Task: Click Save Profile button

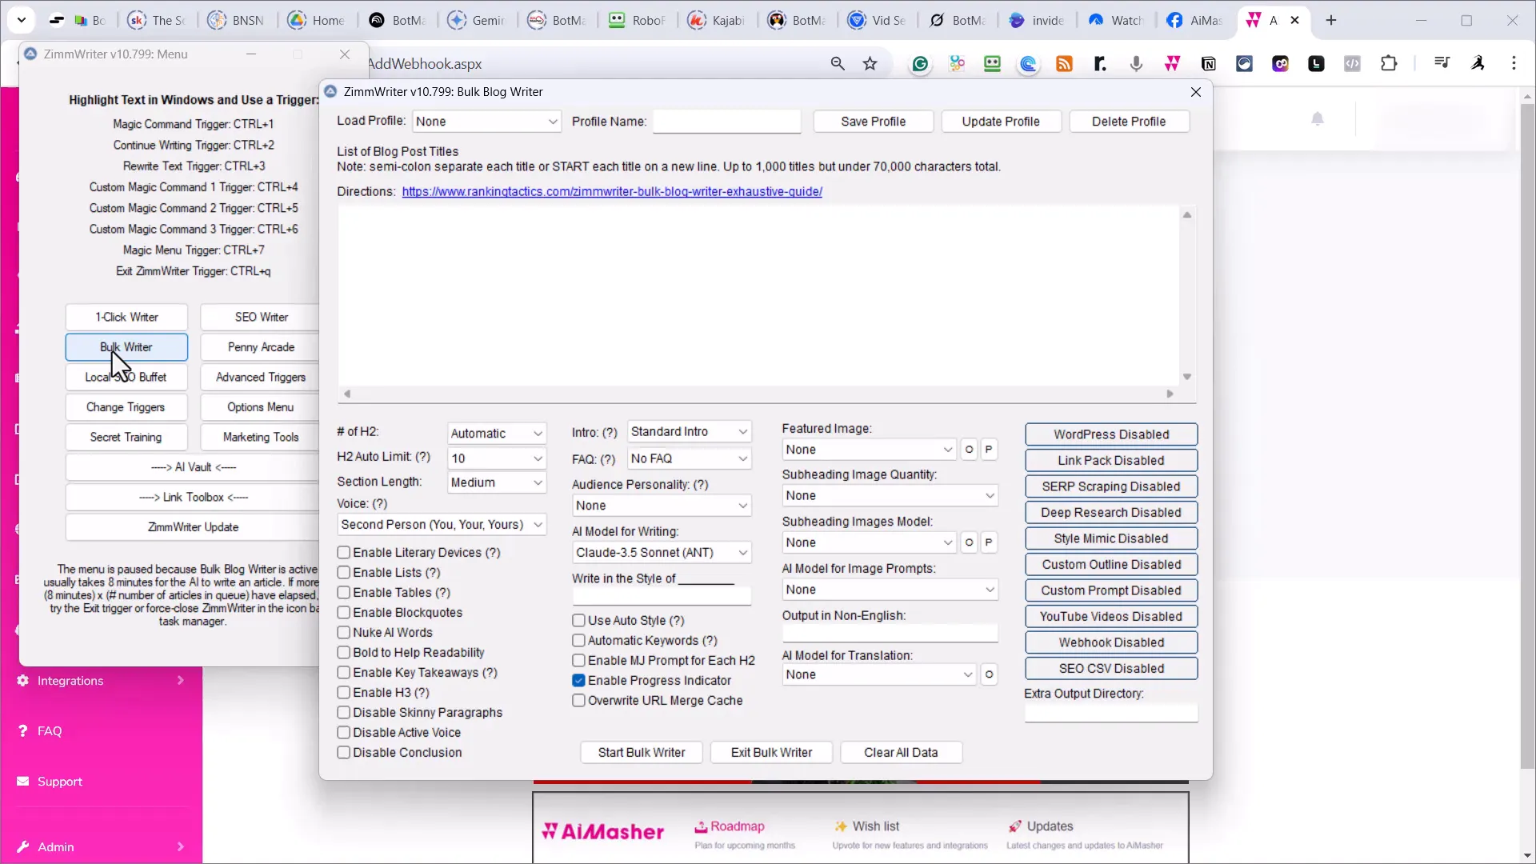Action: click(873, 122)
